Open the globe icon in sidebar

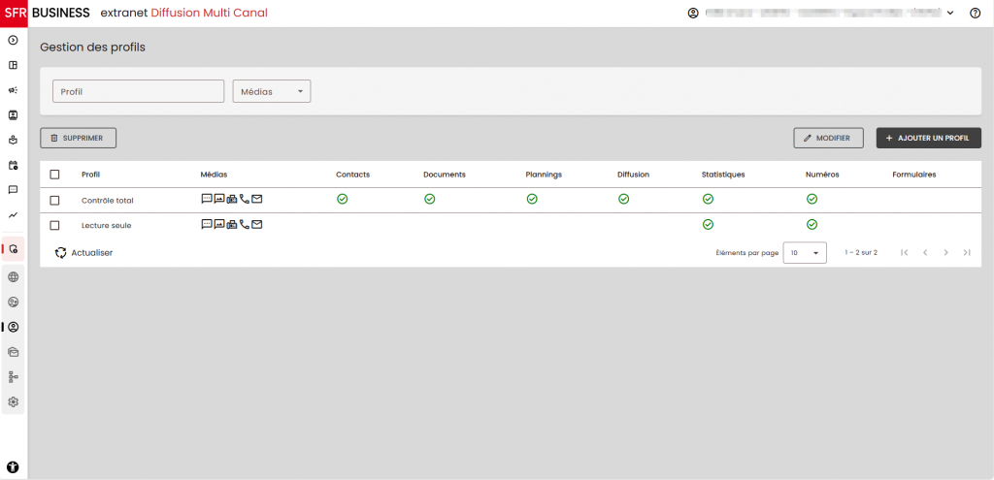(14, 276)
